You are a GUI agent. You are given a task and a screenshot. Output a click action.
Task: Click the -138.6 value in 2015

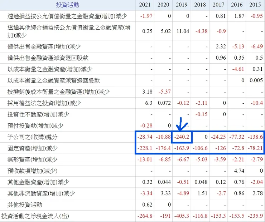pos(255,137)
